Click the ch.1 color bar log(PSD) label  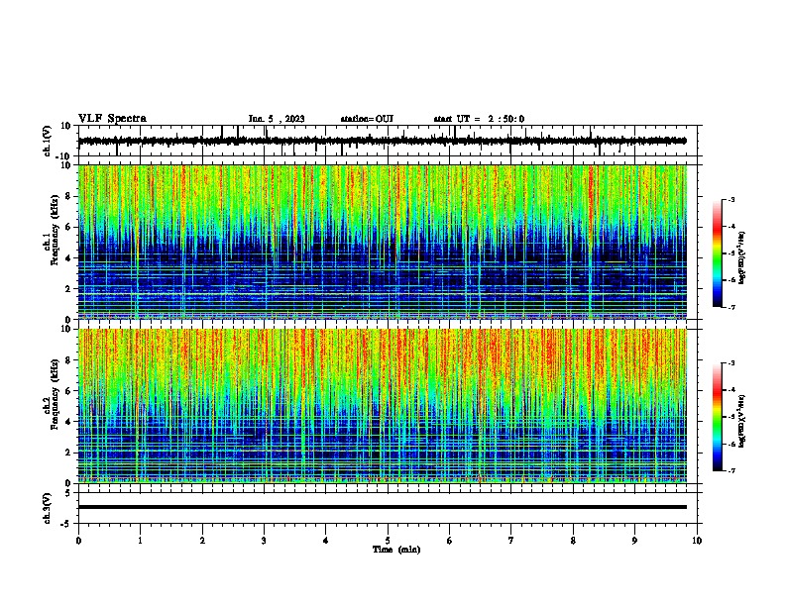(x=742, y=258)
